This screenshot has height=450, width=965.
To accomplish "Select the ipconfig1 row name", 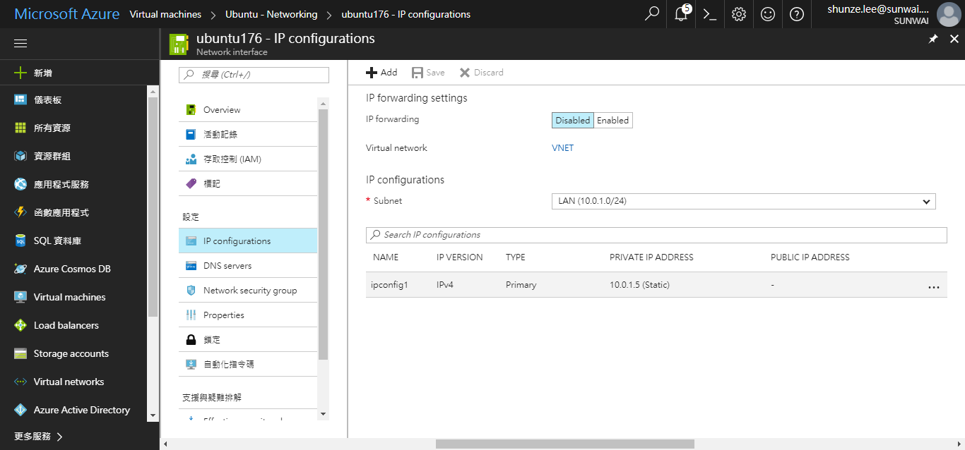I will pyautogui.click(x=389, y=285).
